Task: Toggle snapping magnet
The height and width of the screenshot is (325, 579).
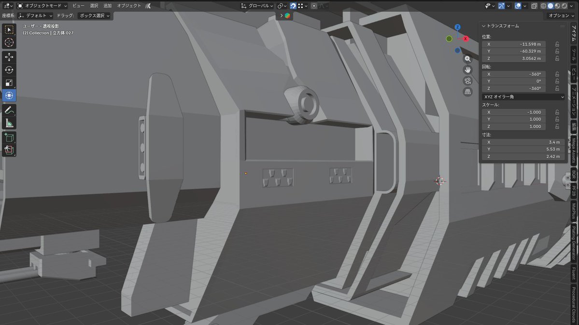Action: pyautogui.click(x=293, y=6)
